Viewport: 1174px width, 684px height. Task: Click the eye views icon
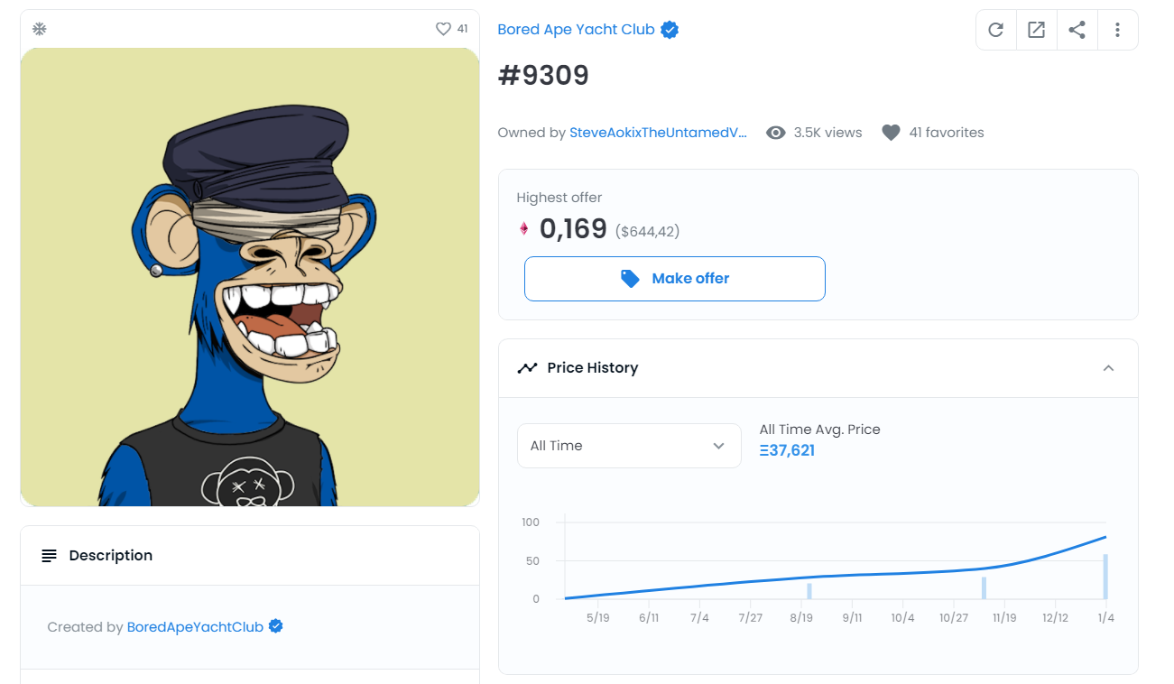pyautogui.click(x=775, y=133)
